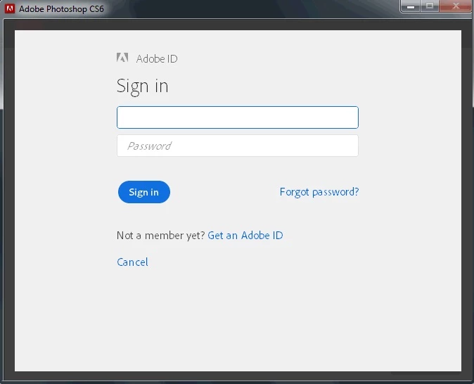Image resolution: width=474 pixels, height=384 pixels.
Task: Click the 'Not a member yet?' text
Action: coord(161,235)
